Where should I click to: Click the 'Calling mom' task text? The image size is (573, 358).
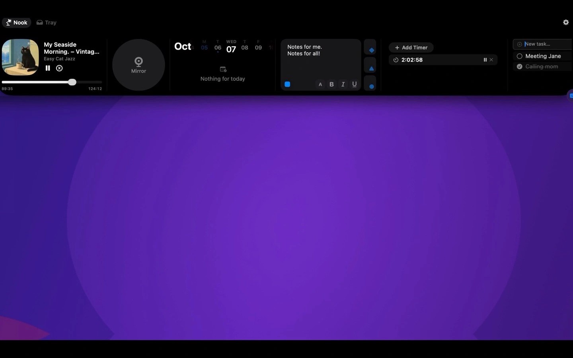point(542,66)
